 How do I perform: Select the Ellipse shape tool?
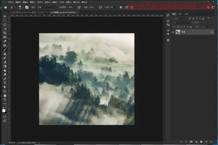pos(5,91)
